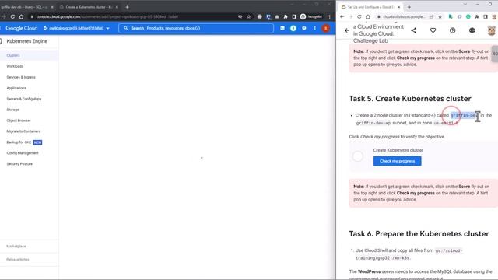Go to home page in left browser
This screenshot has width=498, height=280.
[x=21, y=16]
